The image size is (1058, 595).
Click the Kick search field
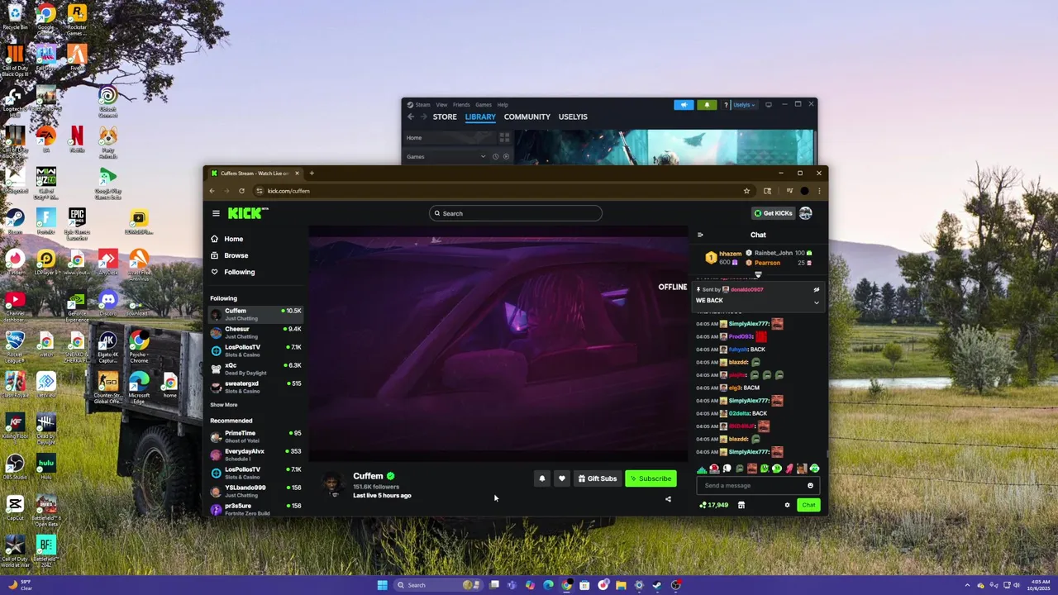515,213
